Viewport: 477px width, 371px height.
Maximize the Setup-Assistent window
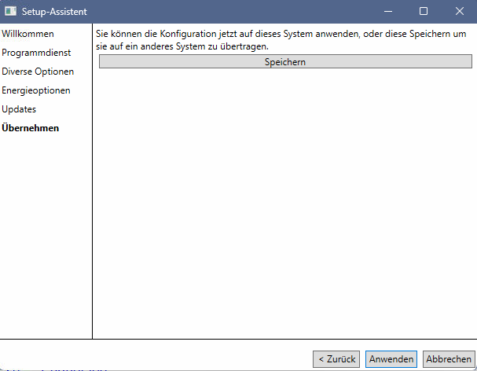pos(424,12)
